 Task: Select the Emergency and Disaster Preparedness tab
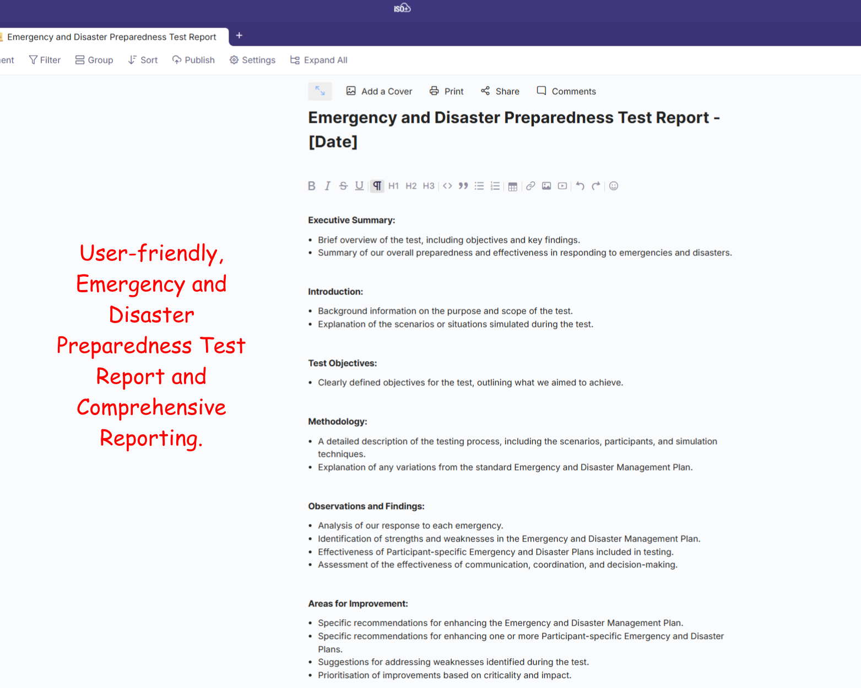click(x=111, y=37)
